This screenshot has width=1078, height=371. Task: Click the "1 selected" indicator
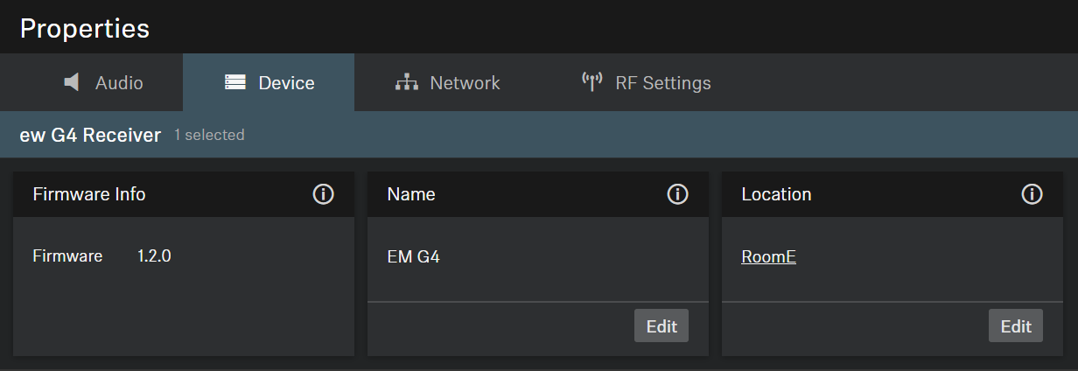209,135
